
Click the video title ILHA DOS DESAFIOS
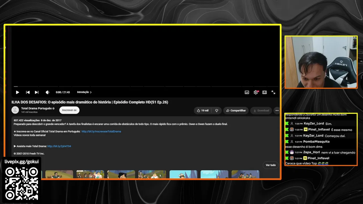(x=90, y=102)
